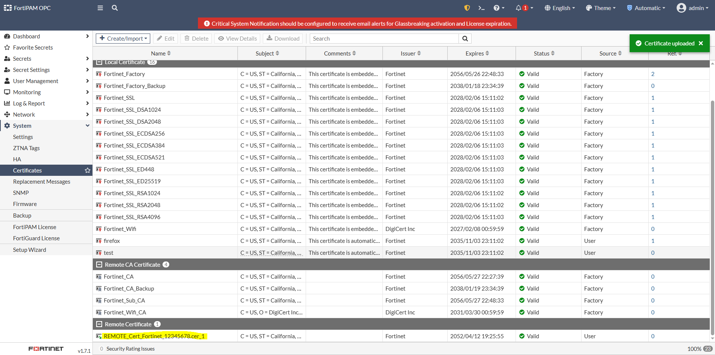Viewport: 715px width, 355px height.
Task: Collapse the System menu
Action: click(x=46, y=126)
